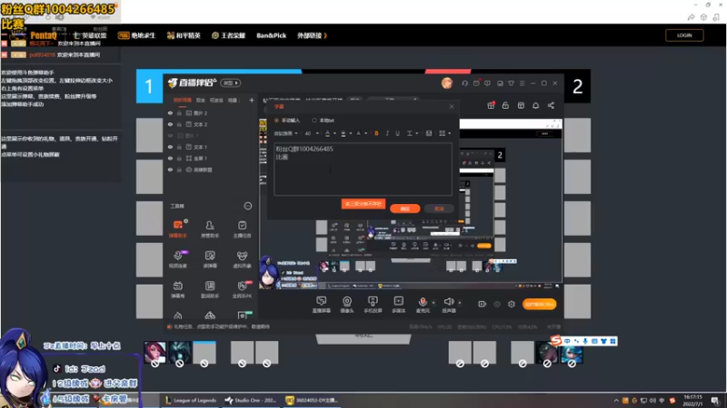Image resolution: width=727 pixels, height=408 pixels.
Task: Toggle visibility of 英雄联盟 source
Action: tap(170, 170)
